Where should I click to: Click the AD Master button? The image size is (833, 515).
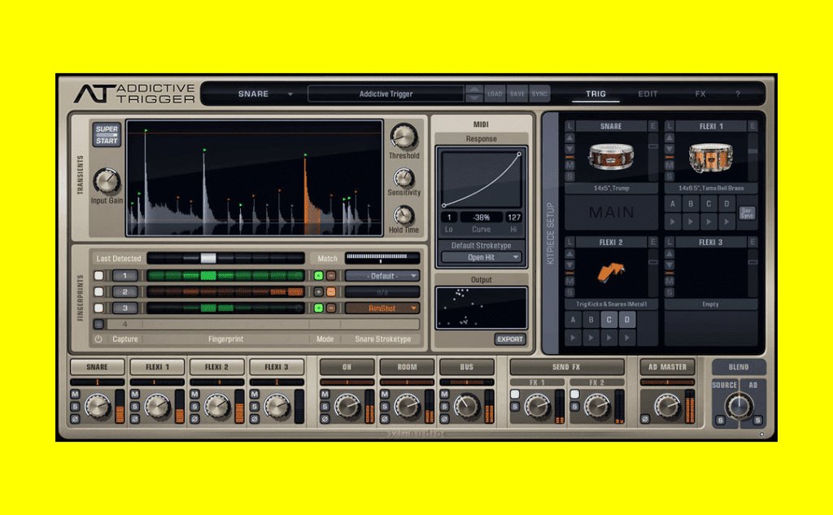coord(667,367)
